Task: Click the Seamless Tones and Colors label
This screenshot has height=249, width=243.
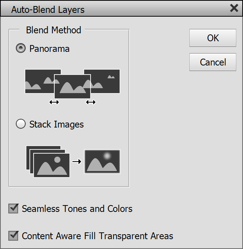Action: coord(77,209)
